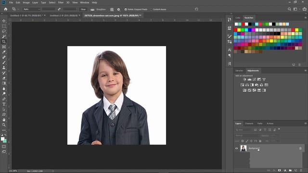Viewport: 308px width, 173px height.
Task: Toggle Delete Cropped Pixels checkbox
Action: coord(126,10)
